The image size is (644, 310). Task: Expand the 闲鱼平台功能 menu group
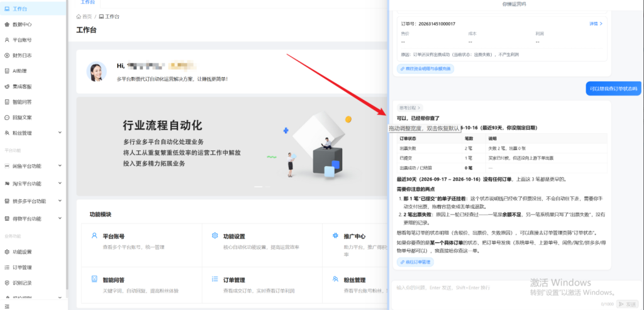[x=60, y=166]
